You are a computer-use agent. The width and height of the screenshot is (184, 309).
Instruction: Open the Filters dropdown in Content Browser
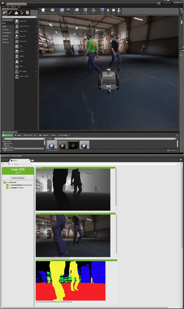pyautogui.click(x=50, y=138)
